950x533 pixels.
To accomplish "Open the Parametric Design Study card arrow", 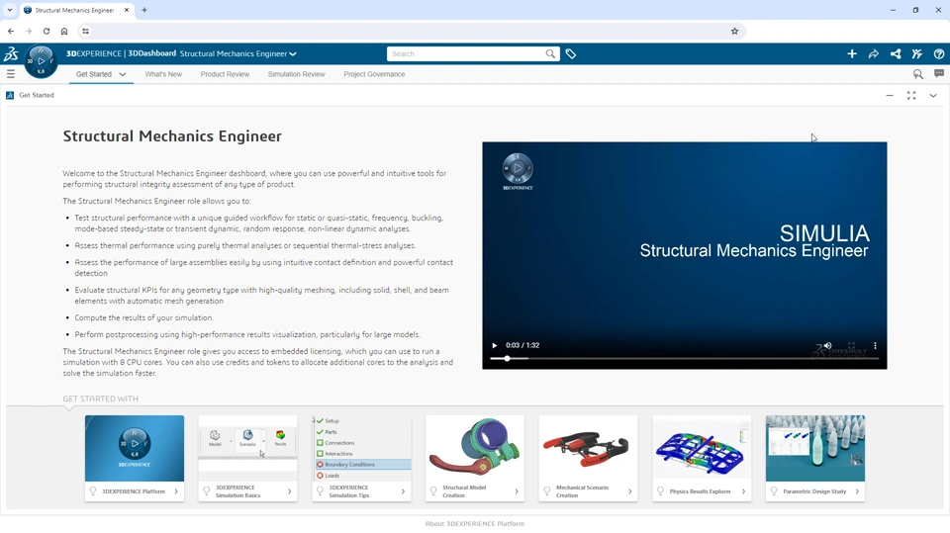I will 857,491.
